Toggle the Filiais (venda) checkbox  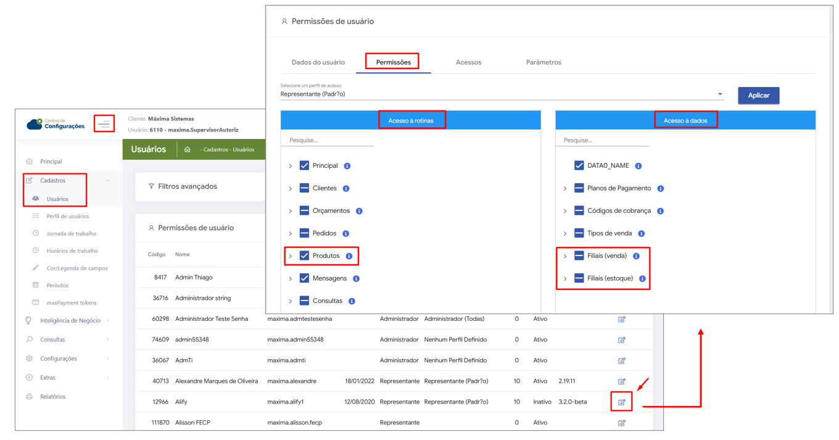[x=579, y=255]
